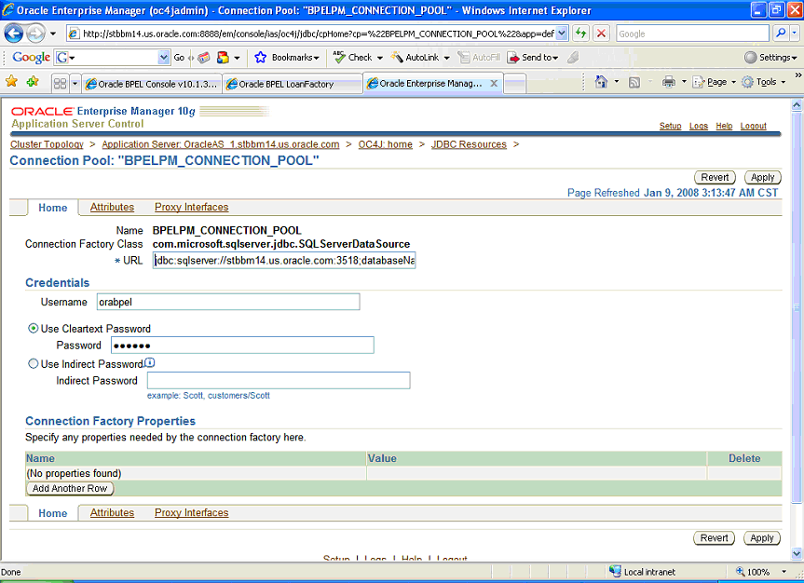The width and height of the screenshot is (804, 583).
Task: Click the browser Back arrow button
Action: (x=14, y=34)
